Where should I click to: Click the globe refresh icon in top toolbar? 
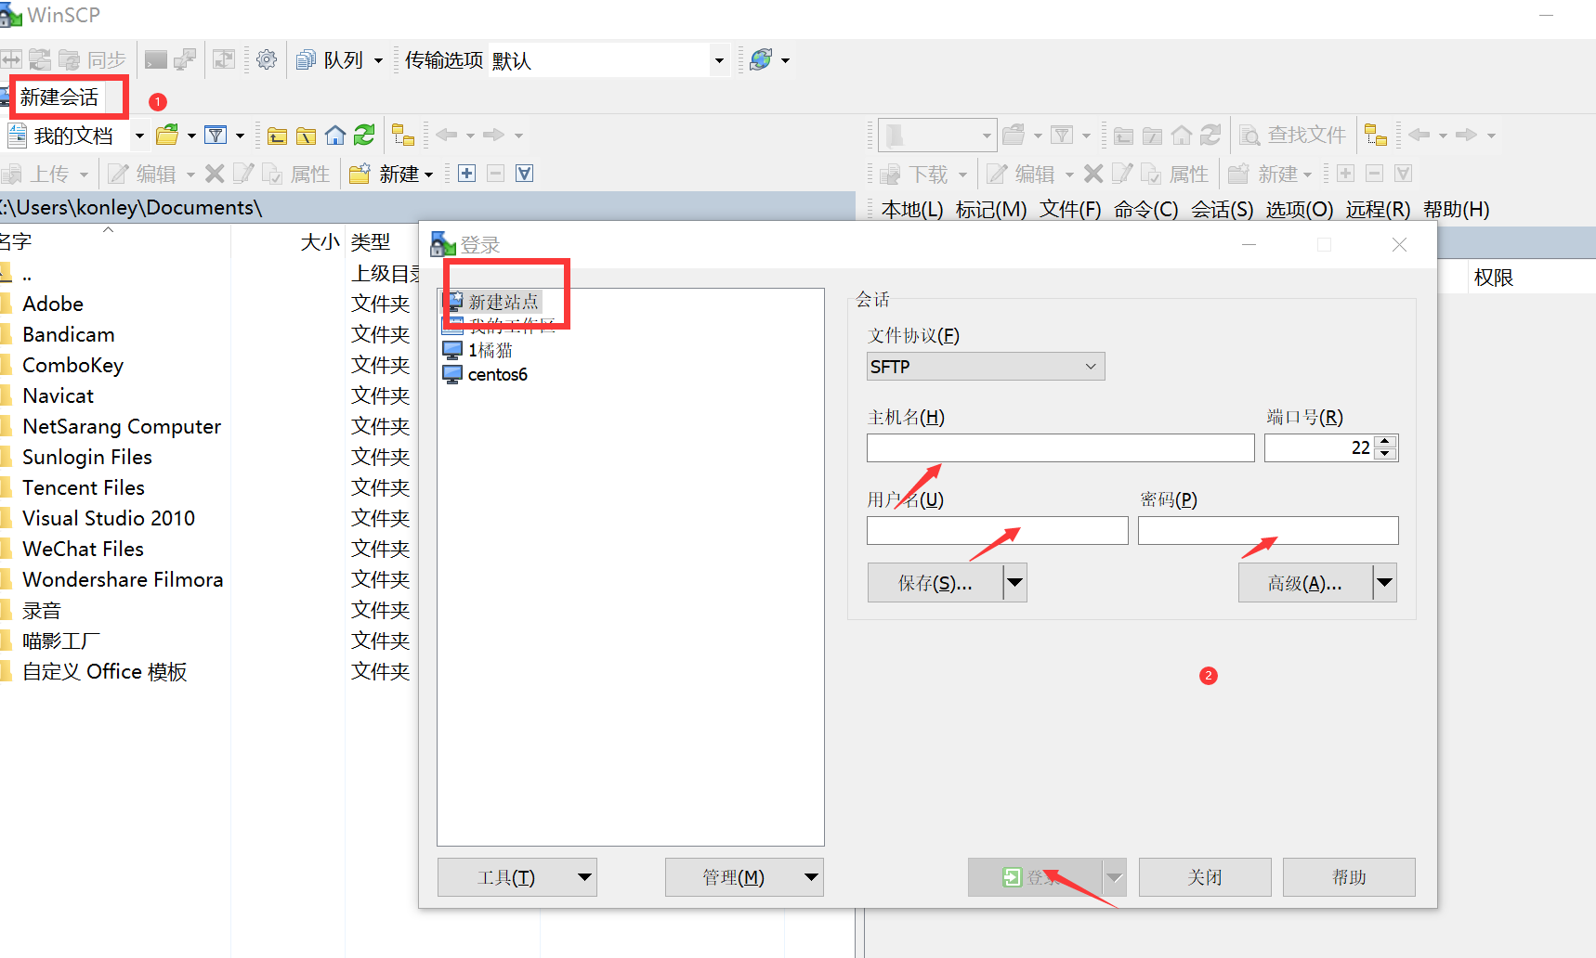761,60
